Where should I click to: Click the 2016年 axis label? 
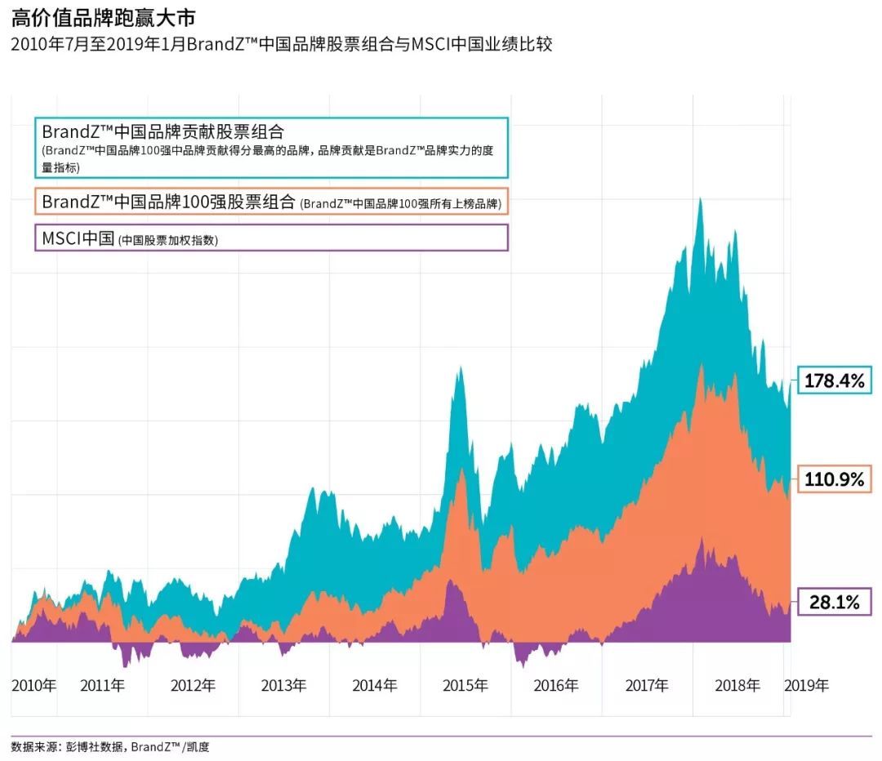pyautogui.click(x=556, y=686)
